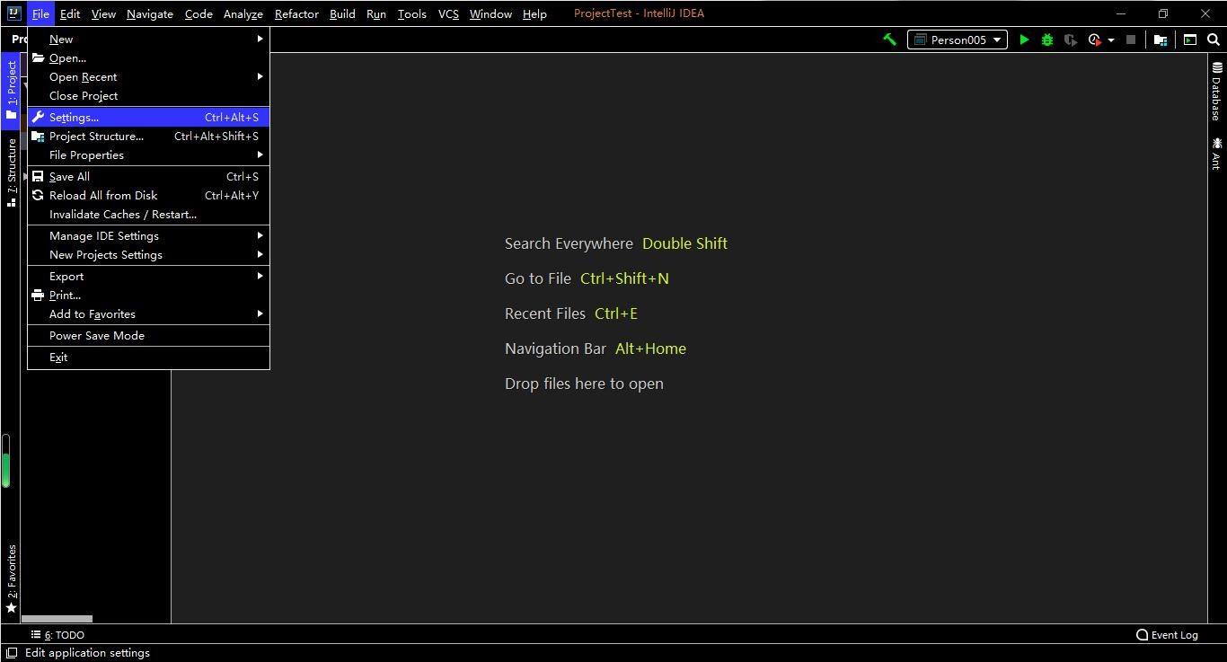Toggle tool window bars icon in status bar

(x=11, y=653)
